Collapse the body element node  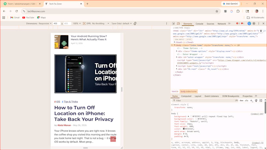tap(174, 45)
